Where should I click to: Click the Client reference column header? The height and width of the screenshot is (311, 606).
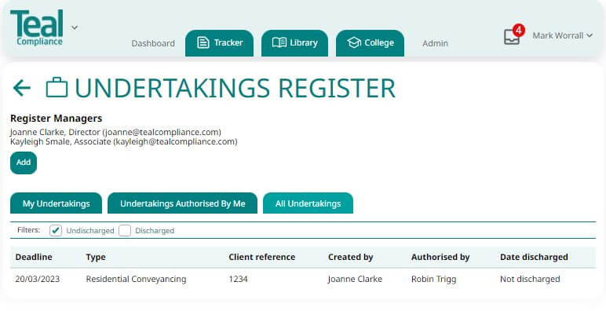(x=261, y=257)
